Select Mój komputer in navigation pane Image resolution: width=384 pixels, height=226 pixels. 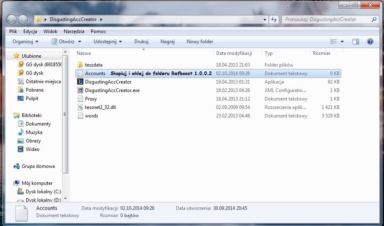pyautogui.click(x=37, y=183)
